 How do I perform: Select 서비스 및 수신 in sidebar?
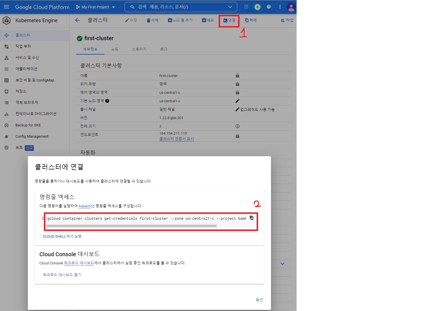[35, 58]
